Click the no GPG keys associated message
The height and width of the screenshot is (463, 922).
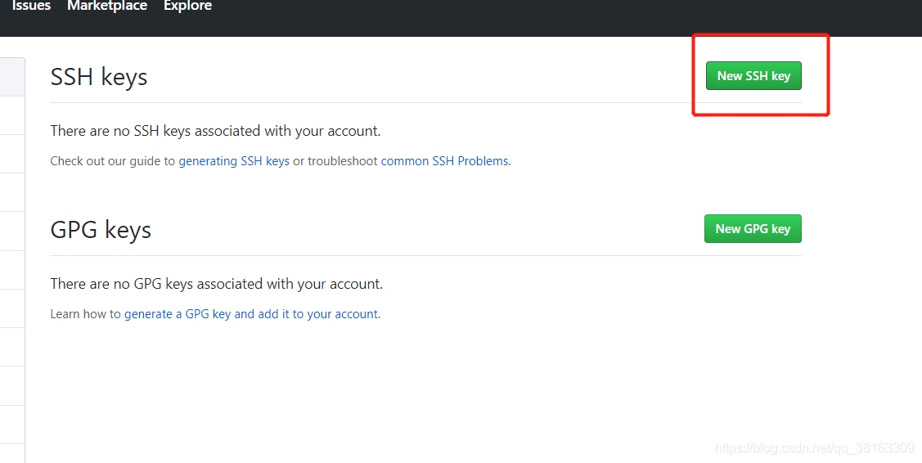(x=216, y=284)
